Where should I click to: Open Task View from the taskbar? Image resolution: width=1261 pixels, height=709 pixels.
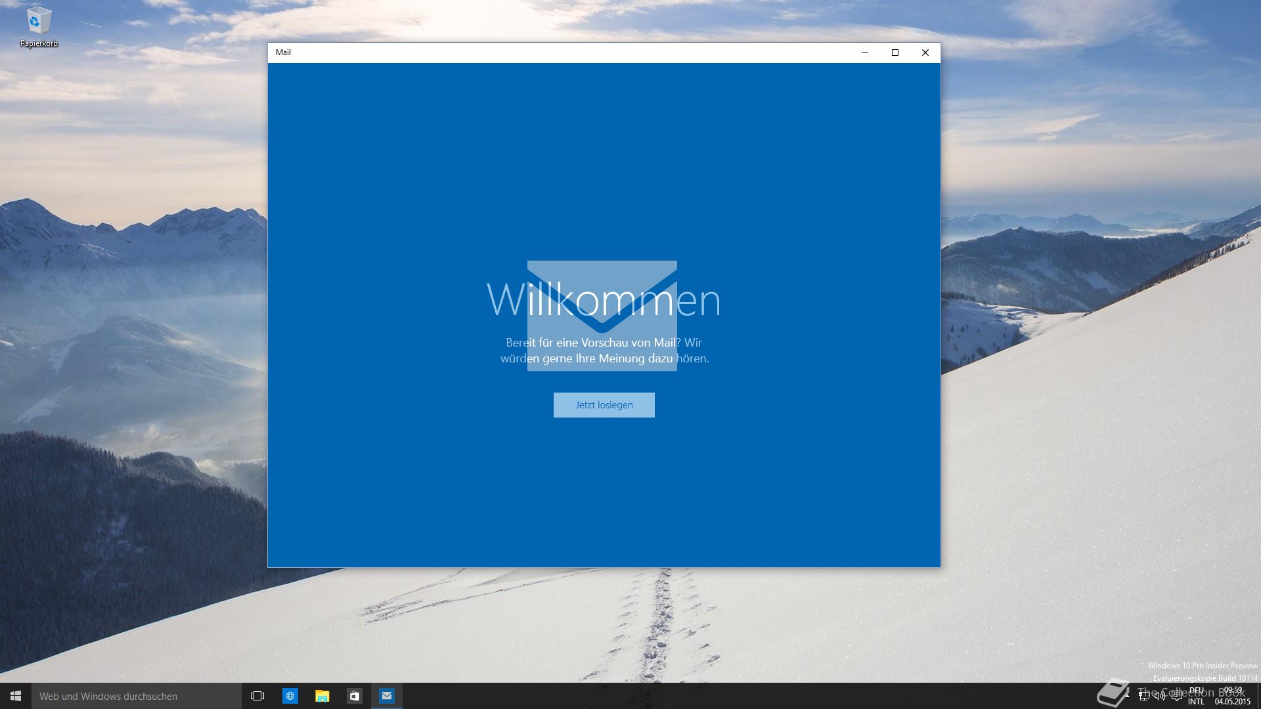(x=257, y=696)
